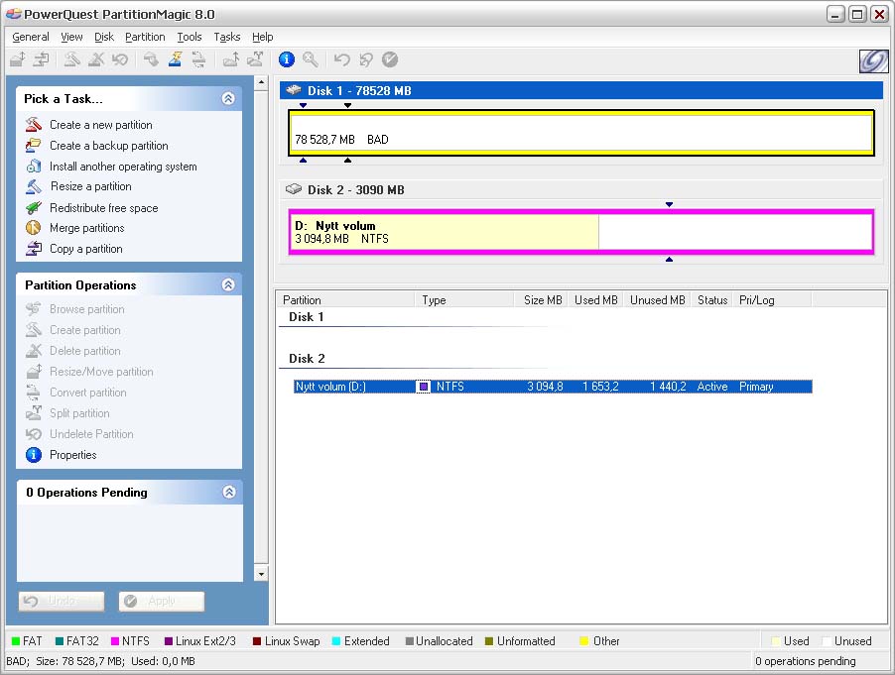Click the PowerQuest logo at toolbar right

pyautogui.click(x=874, y=61)
